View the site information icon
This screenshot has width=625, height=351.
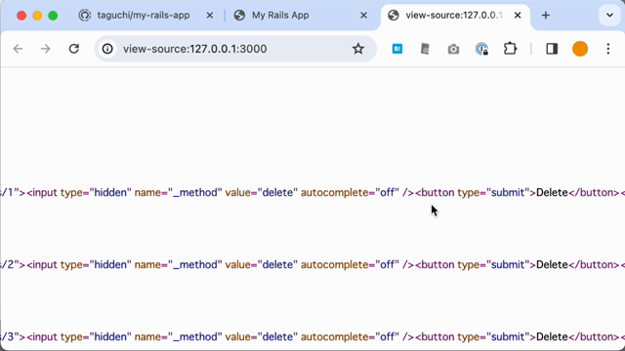107,49
